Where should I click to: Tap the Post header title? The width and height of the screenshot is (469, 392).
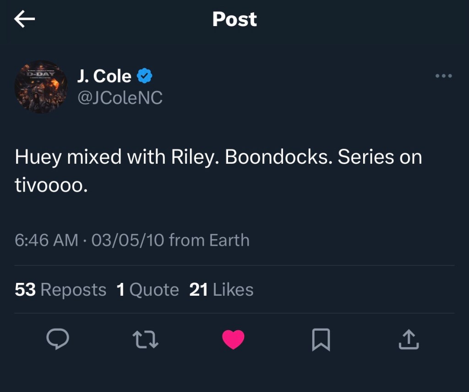234,19
